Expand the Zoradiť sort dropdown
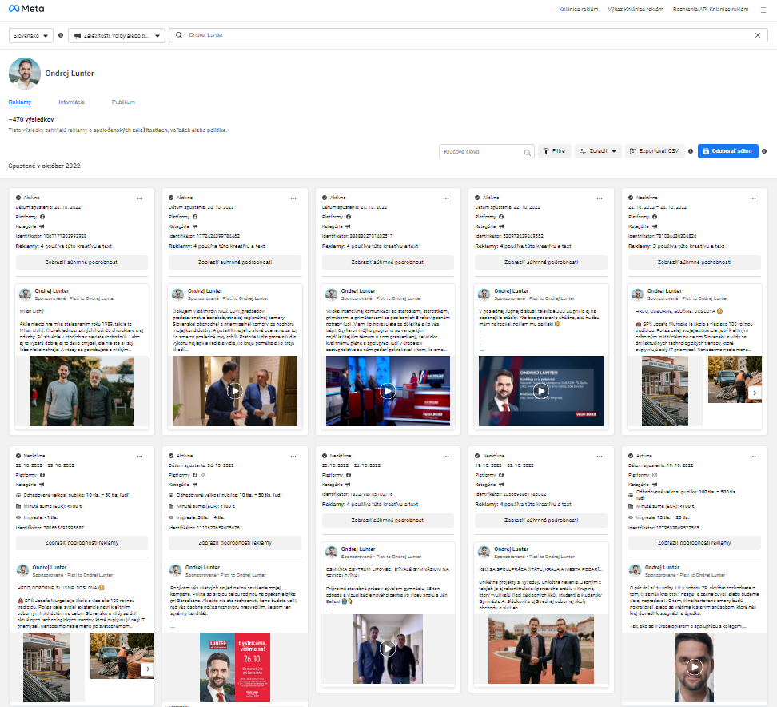The width and height of the screenshot is (777, 707). tap(598, 151)
